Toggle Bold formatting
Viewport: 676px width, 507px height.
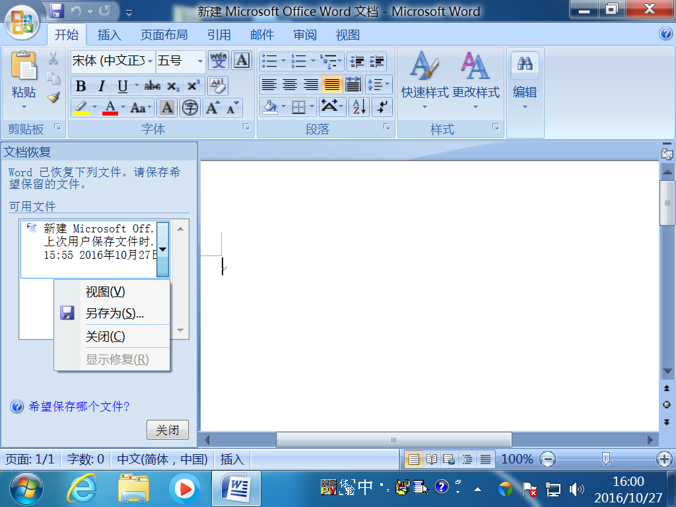81,86
